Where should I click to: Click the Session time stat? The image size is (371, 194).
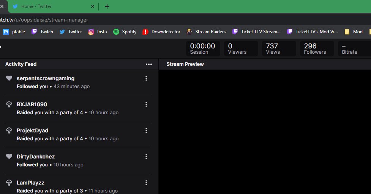coord(203,48)
